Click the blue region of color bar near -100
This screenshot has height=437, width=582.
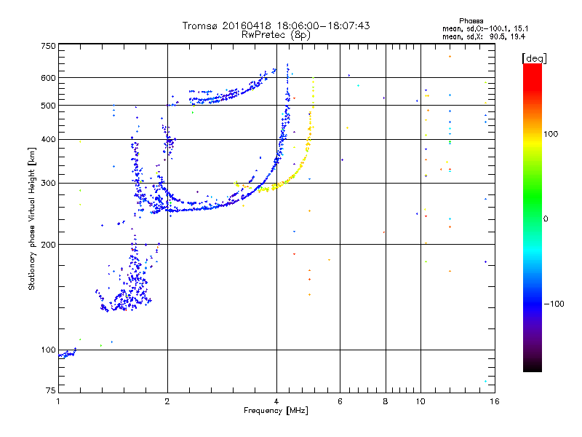[533, 303]
